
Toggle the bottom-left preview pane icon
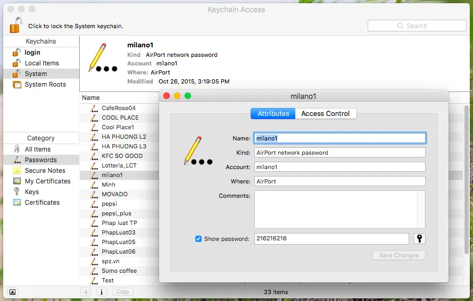[12, 291]
